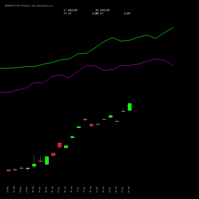Click the large green candle on 28 Apr

coord(130,107)
